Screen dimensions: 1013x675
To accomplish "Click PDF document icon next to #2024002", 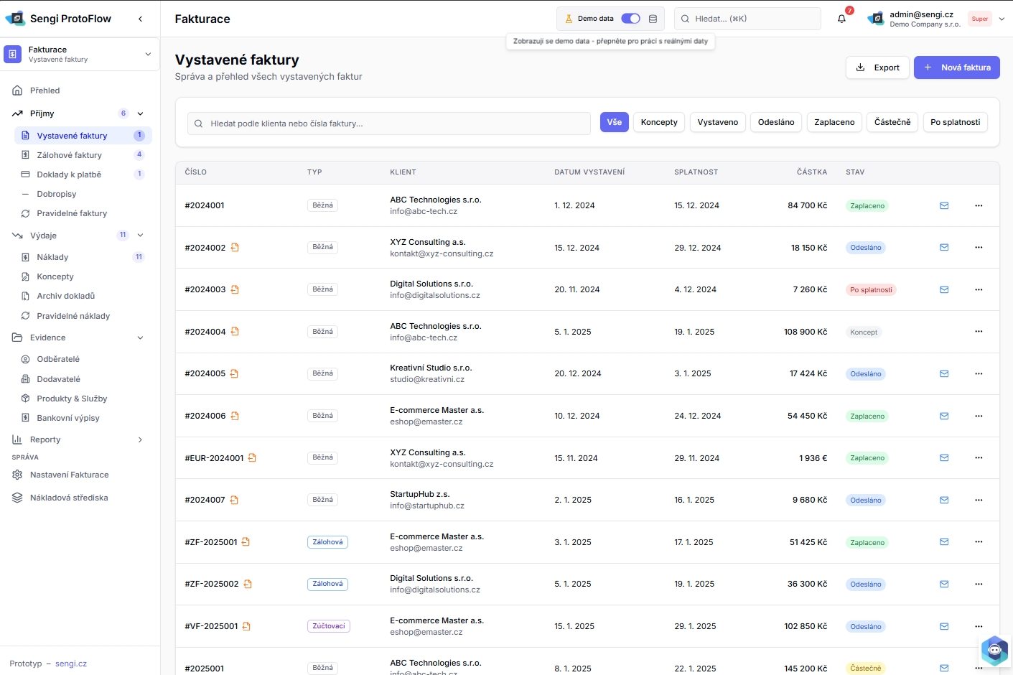I will pyautogui.click(x=235, y=248).
